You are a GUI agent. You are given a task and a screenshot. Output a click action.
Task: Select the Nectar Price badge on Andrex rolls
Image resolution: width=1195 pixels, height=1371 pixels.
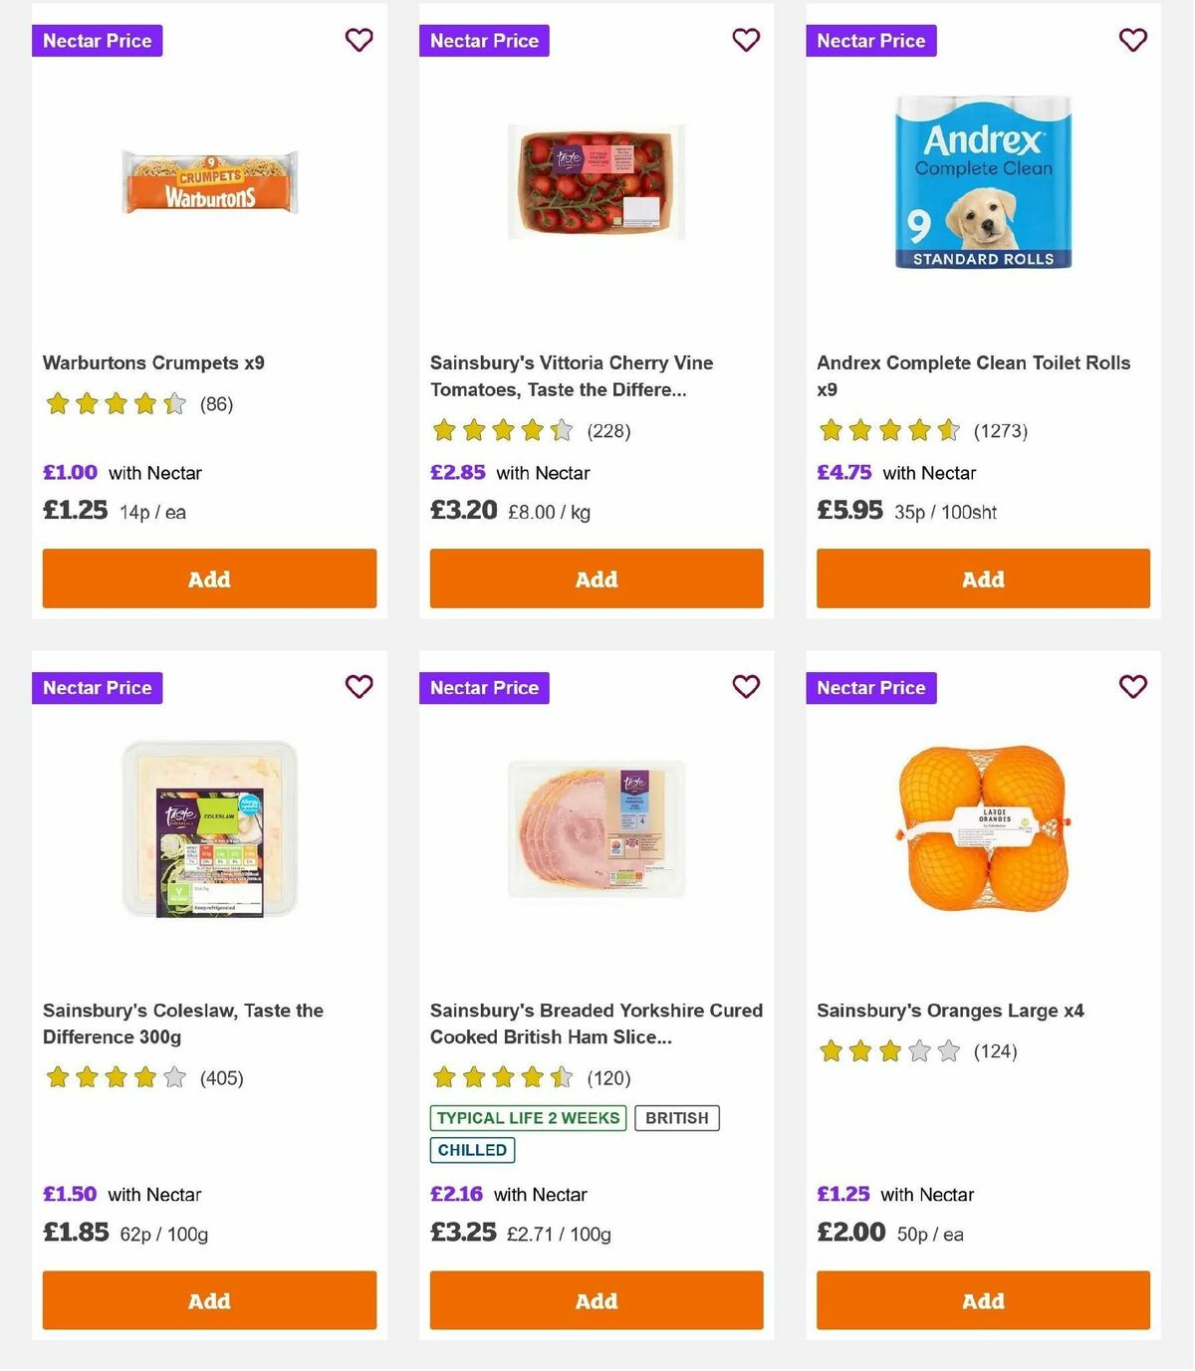pyautogui.click(x=870, y=40)
